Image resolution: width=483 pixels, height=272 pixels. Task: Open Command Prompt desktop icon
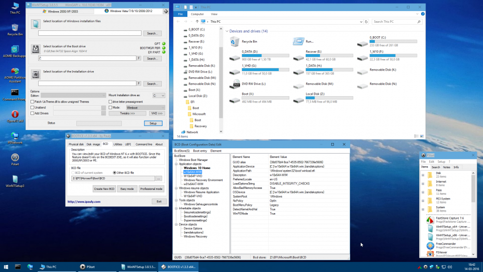[x=15, y=95]
